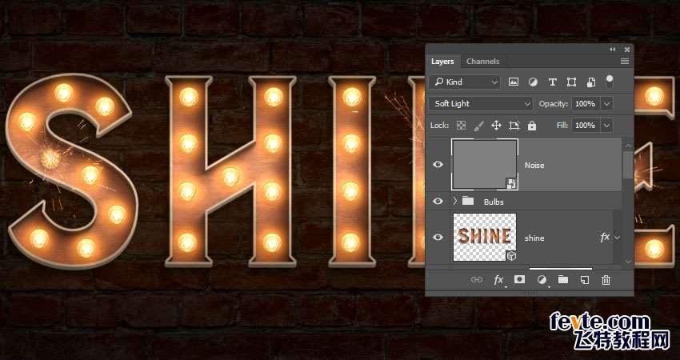
Task: Select the Noise layer thumbnail
Action: pyautogui.click(x=485, y=165)
